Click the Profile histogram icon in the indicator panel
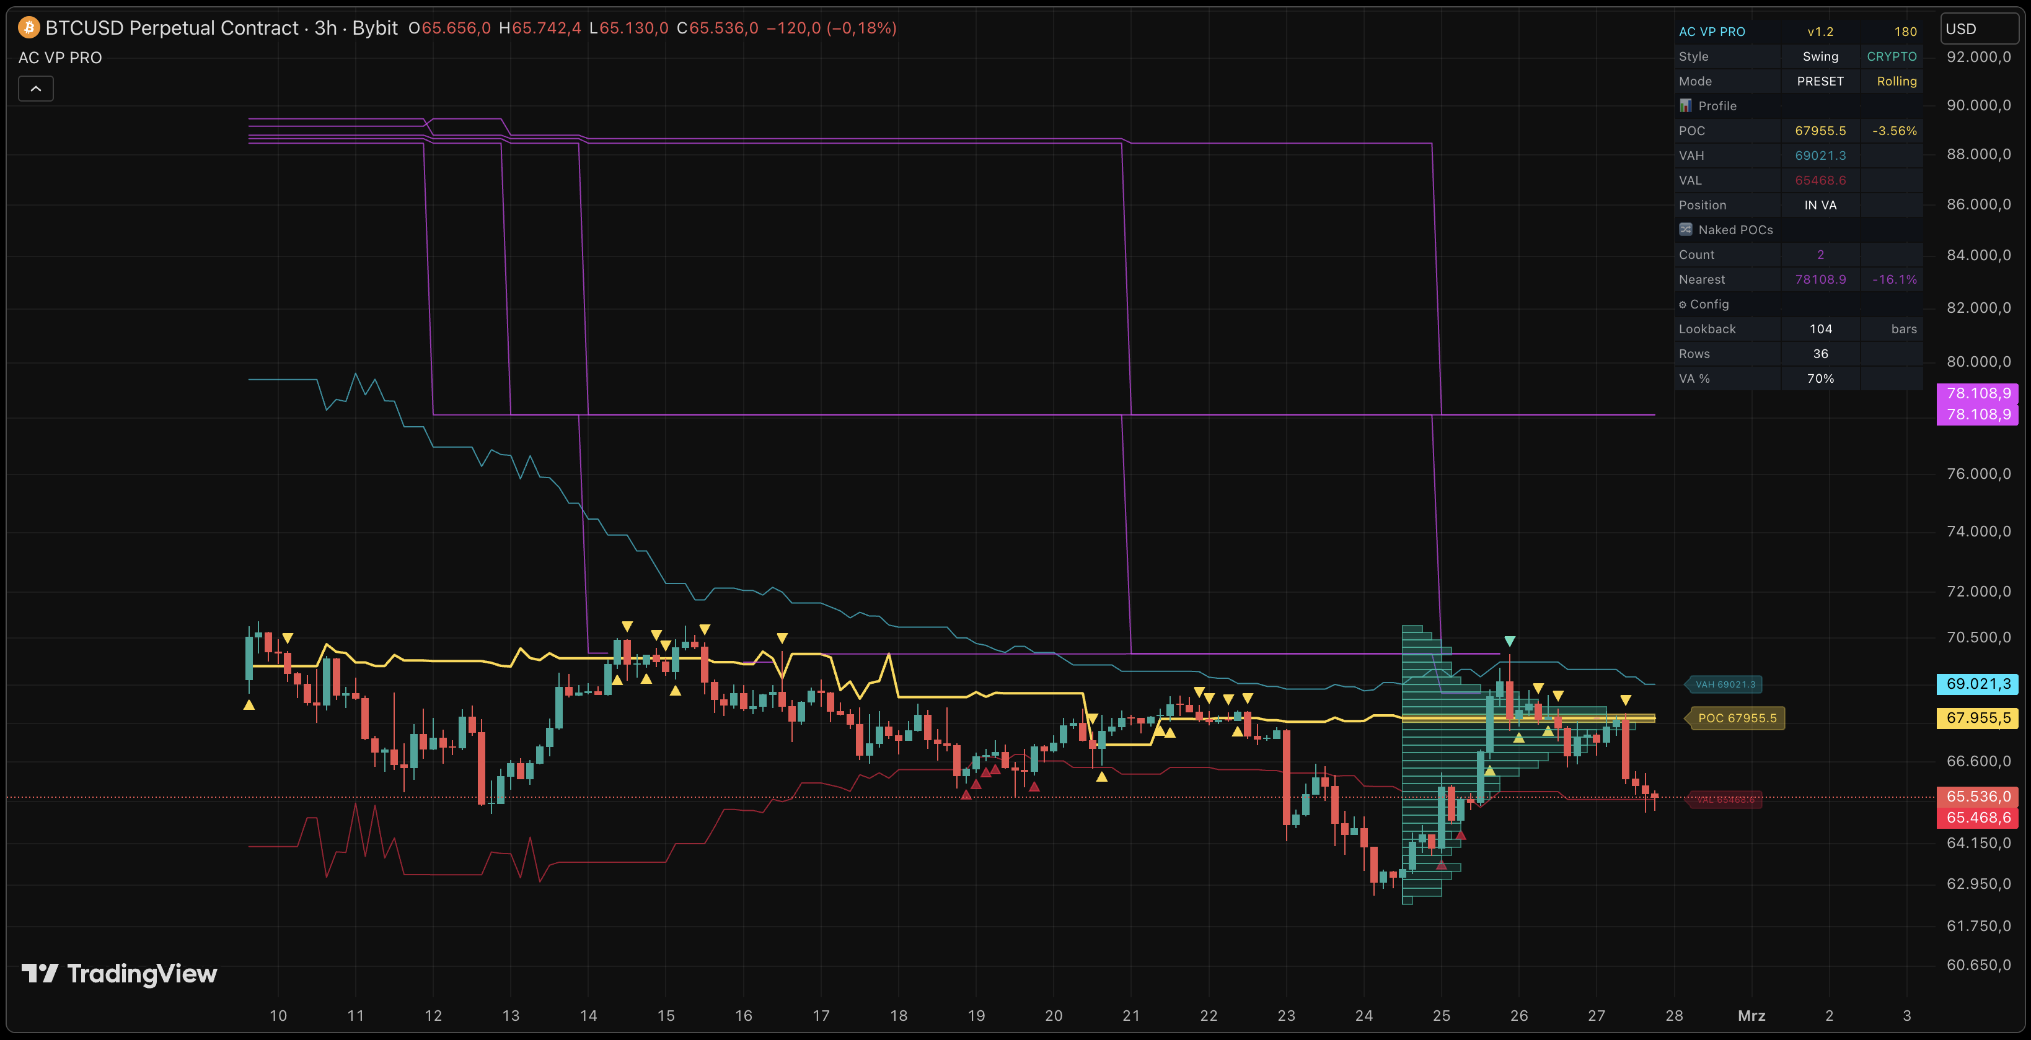 point(1686,105)
